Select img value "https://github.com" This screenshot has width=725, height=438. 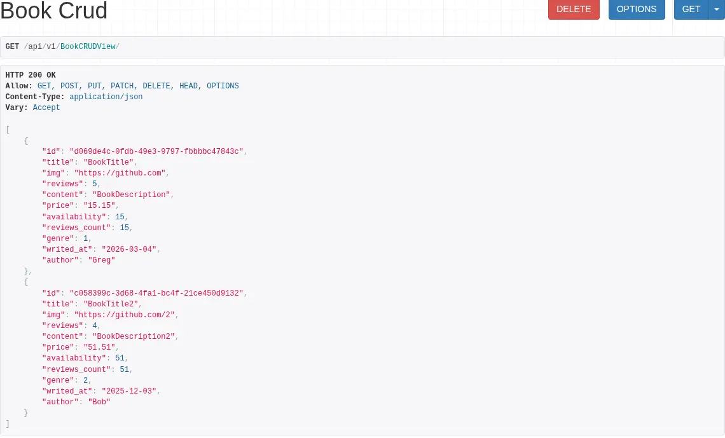click(120, 173)
